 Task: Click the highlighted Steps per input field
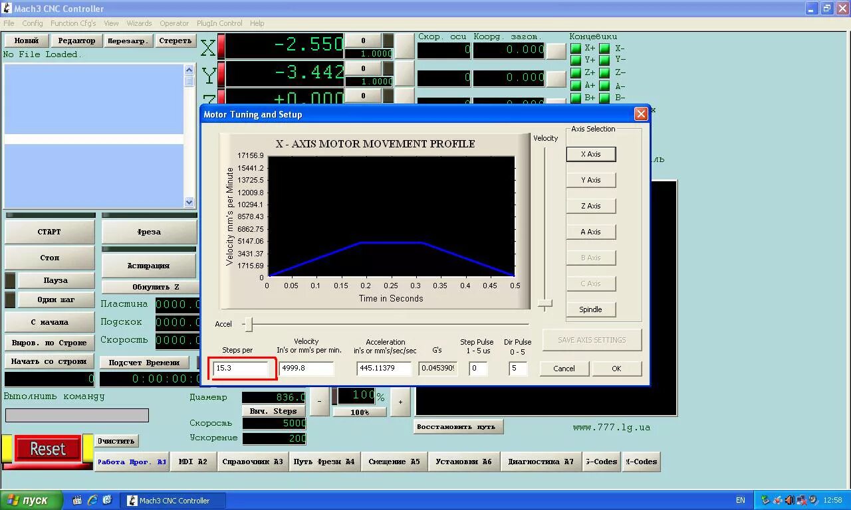(x=242, y=369)
